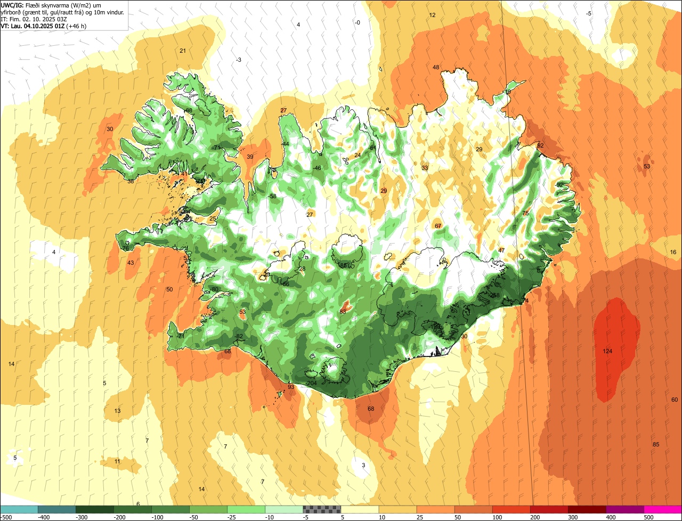Click the dark red legend swatch between 300 and 400
This screenshot has height=521, width=682.
point(587,509)
